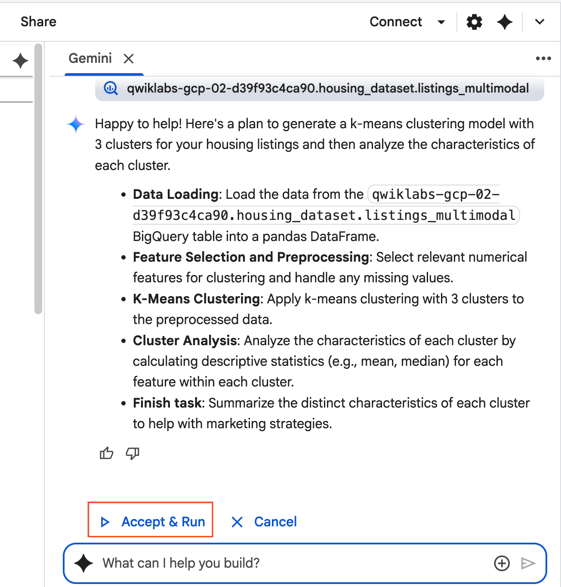Screen dimensions: 561x587
Task: Click the black sparkle icon inside prompt box
Action: click(83, 563)
